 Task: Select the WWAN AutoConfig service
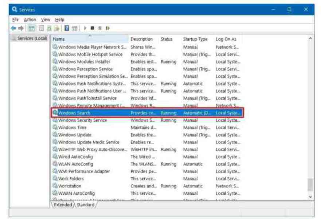point(147,193)
